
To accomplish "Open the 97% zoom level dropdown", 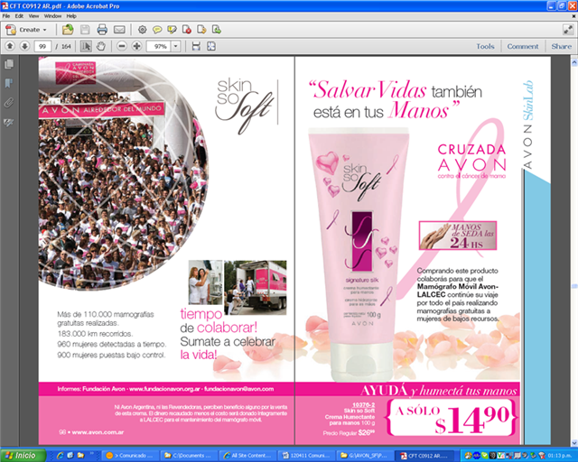I will tap(175, 46).
